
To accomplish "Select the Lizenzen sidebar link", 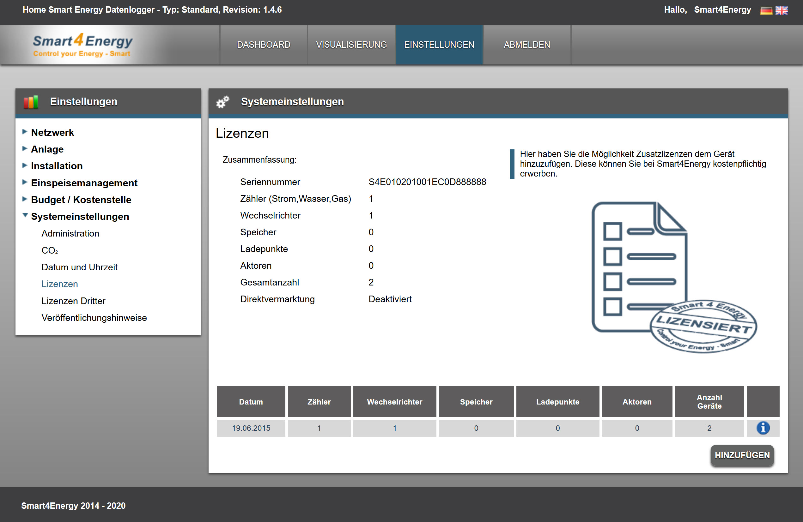I will point(59,284).
